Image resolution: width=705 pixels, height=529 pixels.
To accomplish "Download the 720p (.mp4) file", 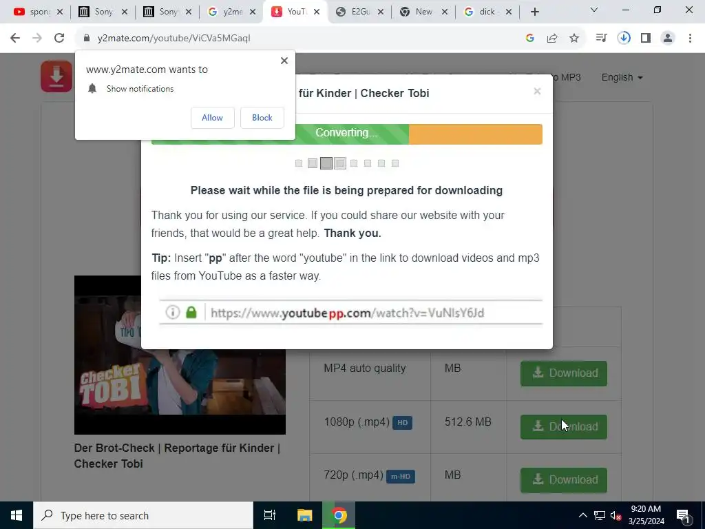I will click(x=563, y=480).
